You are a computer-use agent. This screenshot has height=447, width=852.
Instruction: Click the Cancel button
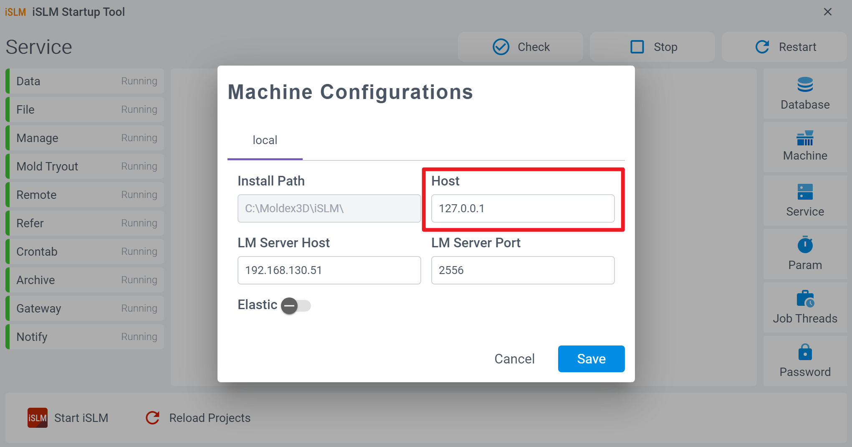[x=514, y=359]
